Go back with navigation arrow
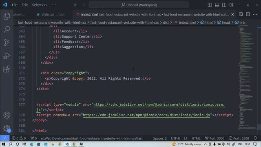This screenshot has height=147, width=261. [76, 5]
